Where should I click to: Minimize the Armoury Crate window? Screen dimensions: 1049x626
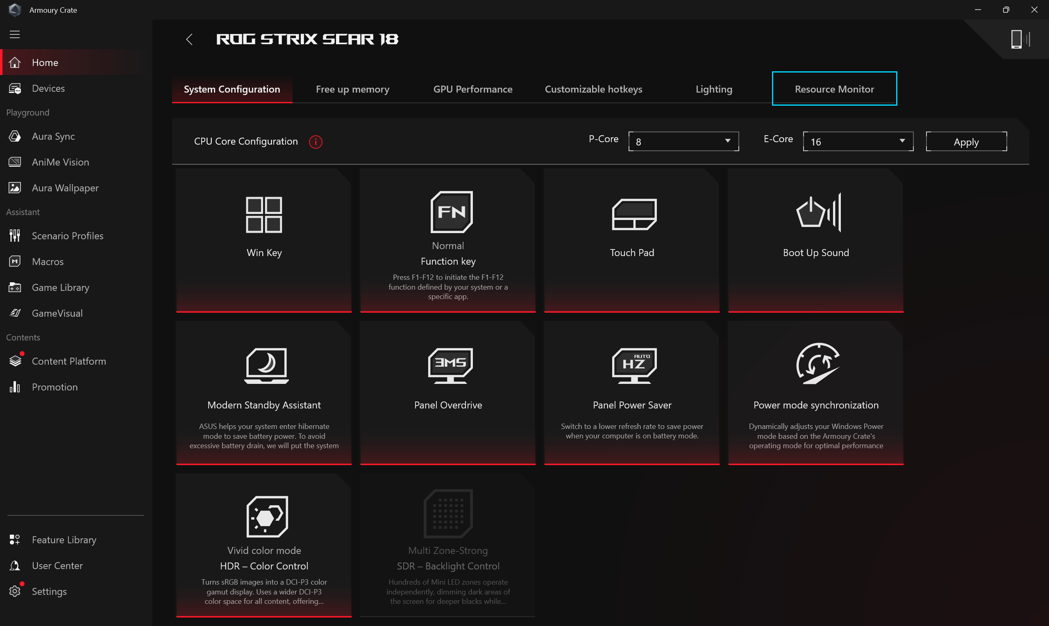coord(977,10)
